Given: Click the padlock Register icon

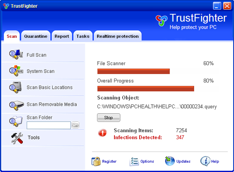Looking at the screenshot, I should coord(96,161).
